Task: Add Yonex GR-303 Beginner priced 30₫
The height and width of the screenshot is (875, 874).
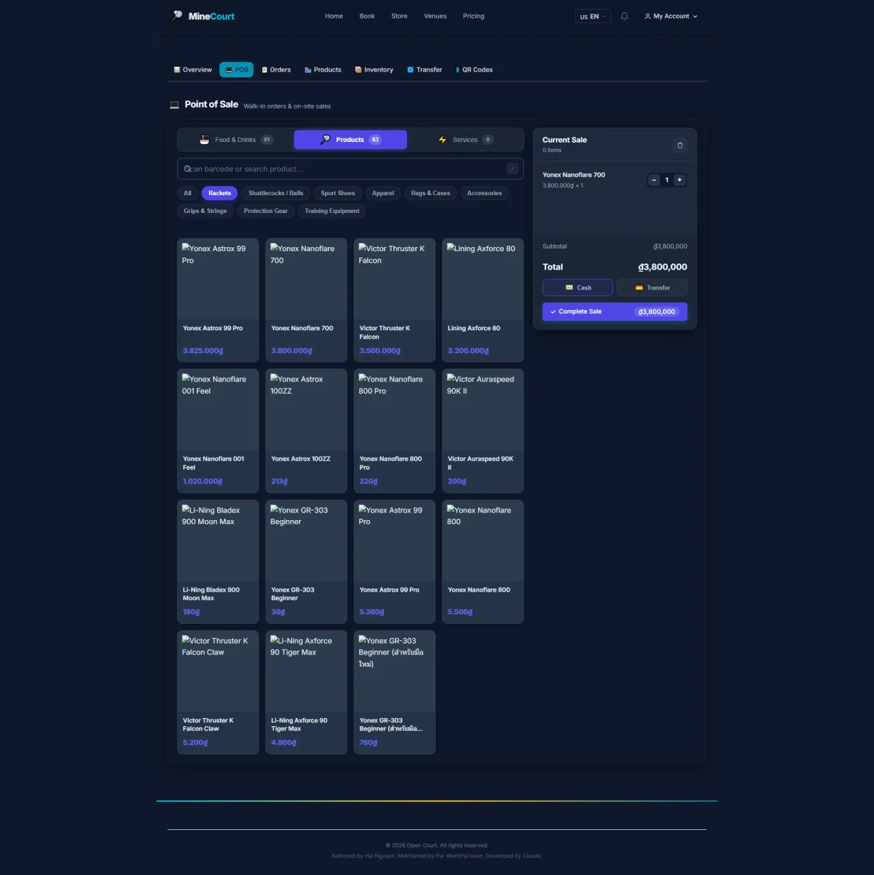Action: (306, 562)
